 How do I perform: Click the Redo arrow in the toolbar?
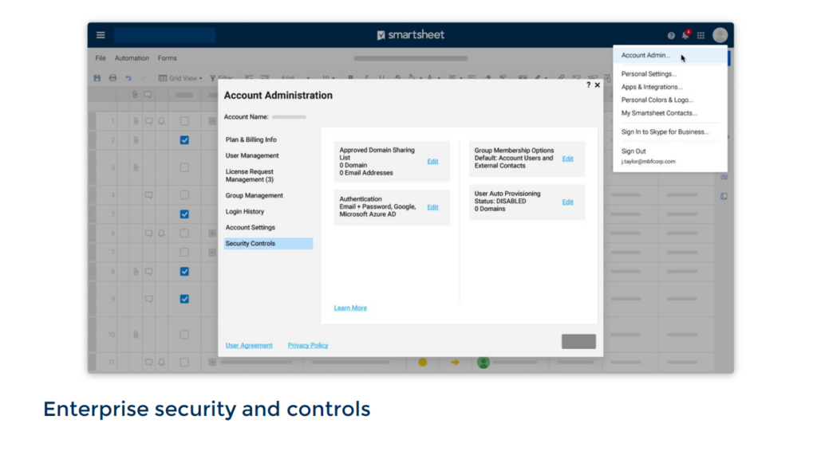[x=144, y=78]
